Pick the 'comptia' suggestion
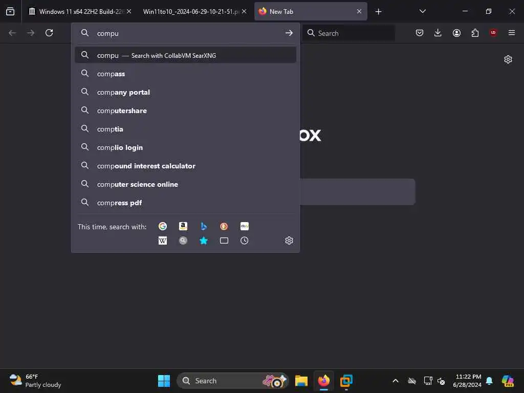 [185, 129]
